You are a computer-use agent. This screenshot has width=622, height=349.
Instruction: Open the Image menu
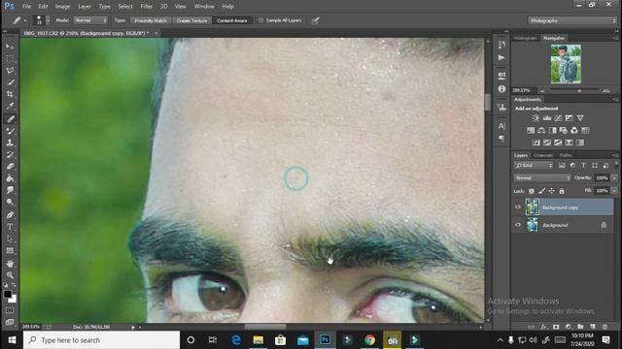(62, 7)
